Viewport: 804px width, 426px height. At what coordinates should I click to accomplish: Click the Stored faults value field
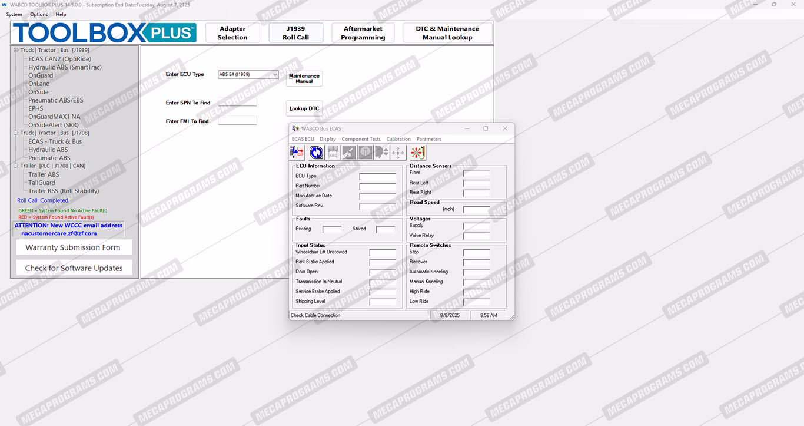tap(386, 229)
